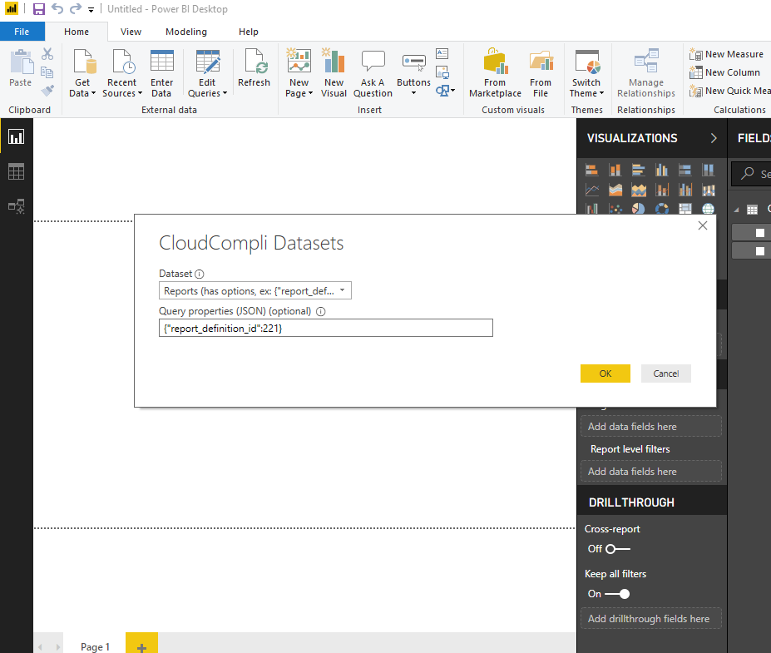Open the Recent Sources dropdown
Image resolution: width=771 pixels, height=653 pixels.
(122, 73)
